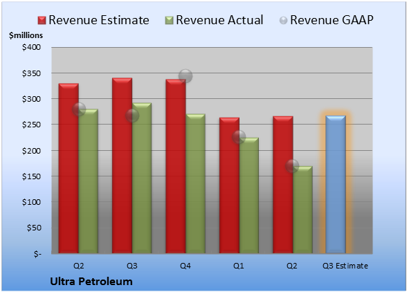Select the green actual bar for Q1
This screenshot has height=292, width=407.
(x=249, y=195)
